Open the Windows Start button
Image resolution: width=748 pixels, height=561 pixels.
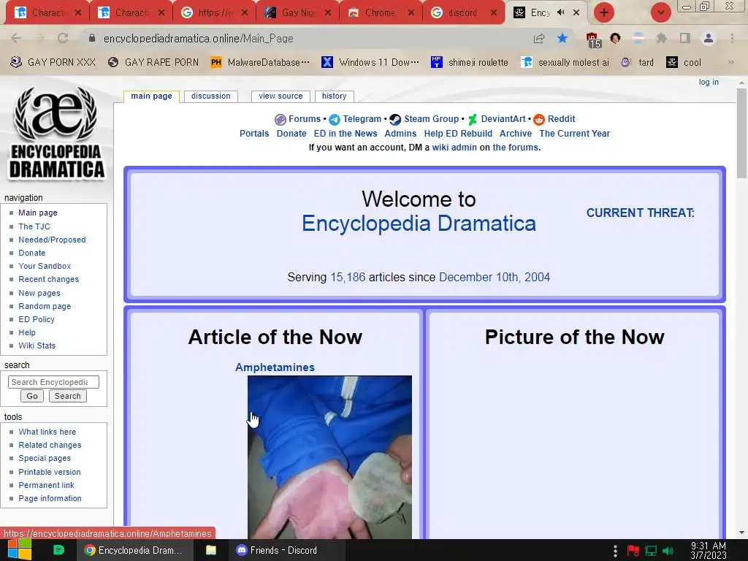[19, 550]
